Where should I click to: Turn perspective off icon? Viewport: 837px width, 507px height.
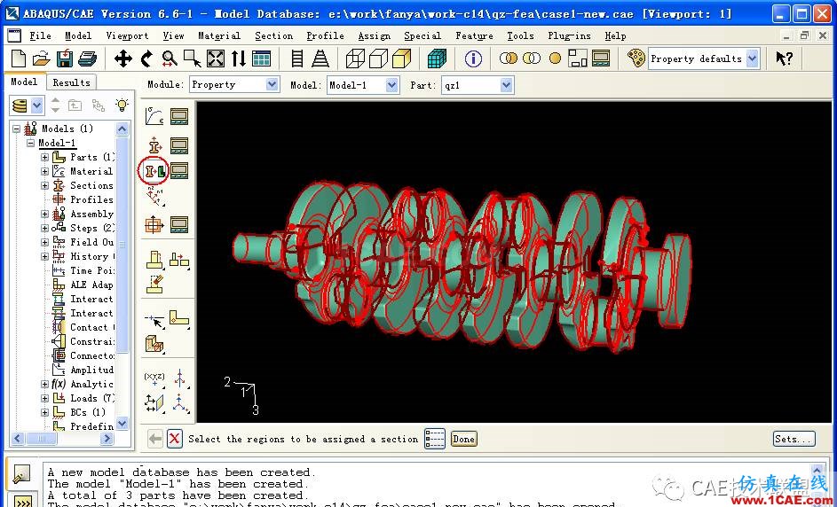click(x=297, y=58)
